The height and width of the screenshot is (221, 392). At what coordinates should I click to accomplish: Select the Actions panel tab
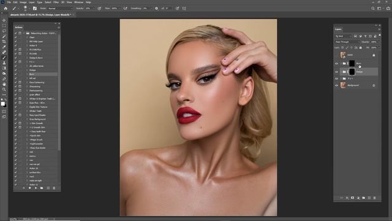click(19, 27)
